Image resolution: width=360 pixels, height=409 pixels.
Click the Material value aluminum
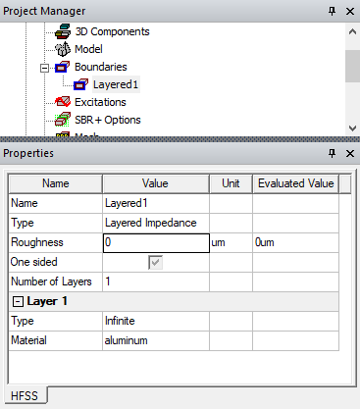tap(156, 340)
